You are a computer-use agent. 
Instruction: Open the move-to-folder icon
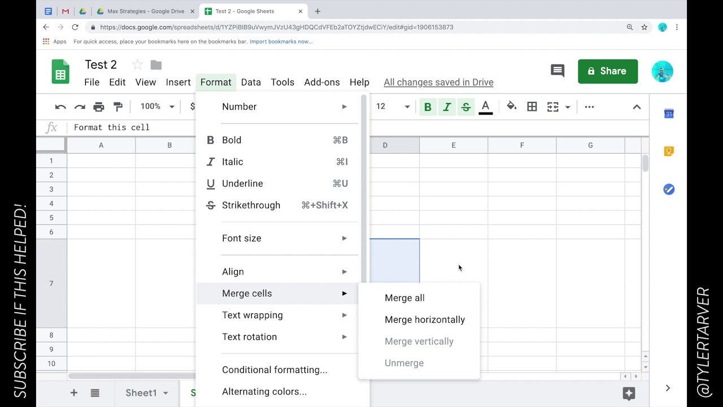click(156, 65)
